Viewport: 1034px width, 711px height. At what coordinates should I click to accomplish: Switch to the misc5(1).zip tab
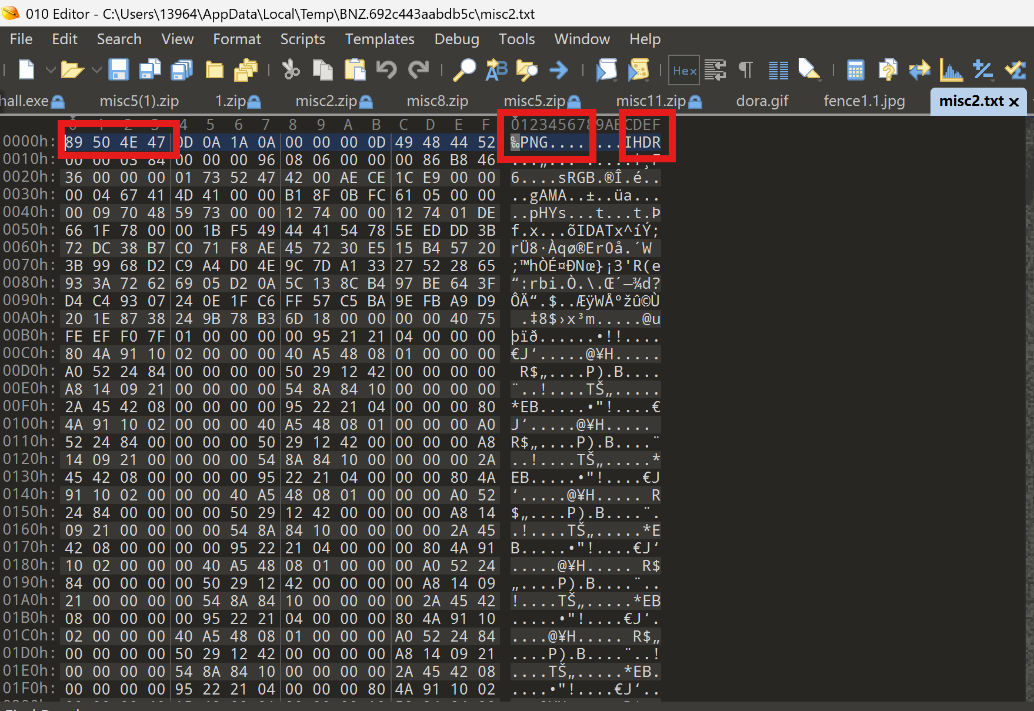[x=139, y=101]
